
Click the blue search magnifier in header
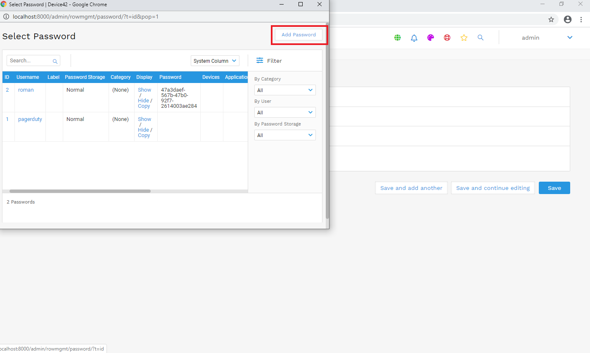pos(480,38)
